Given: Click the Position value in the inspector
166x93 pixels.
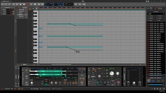Looking at the screenshot, I should point(10,10).
